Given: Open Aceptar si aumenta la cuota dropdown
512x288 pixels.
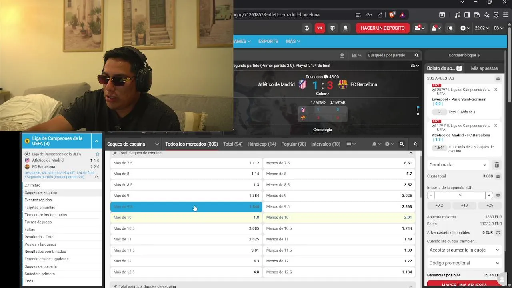Looking at the screenshot, I should (x=464, y=250).
